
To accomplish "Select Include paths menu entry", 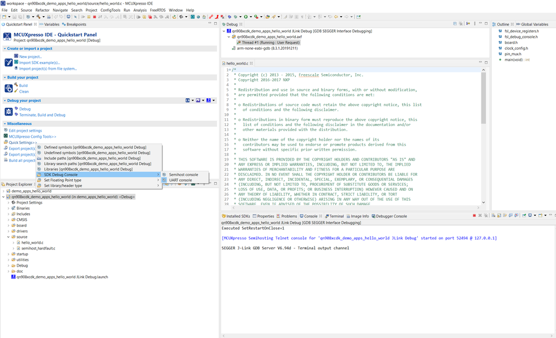I will point(99,158).
